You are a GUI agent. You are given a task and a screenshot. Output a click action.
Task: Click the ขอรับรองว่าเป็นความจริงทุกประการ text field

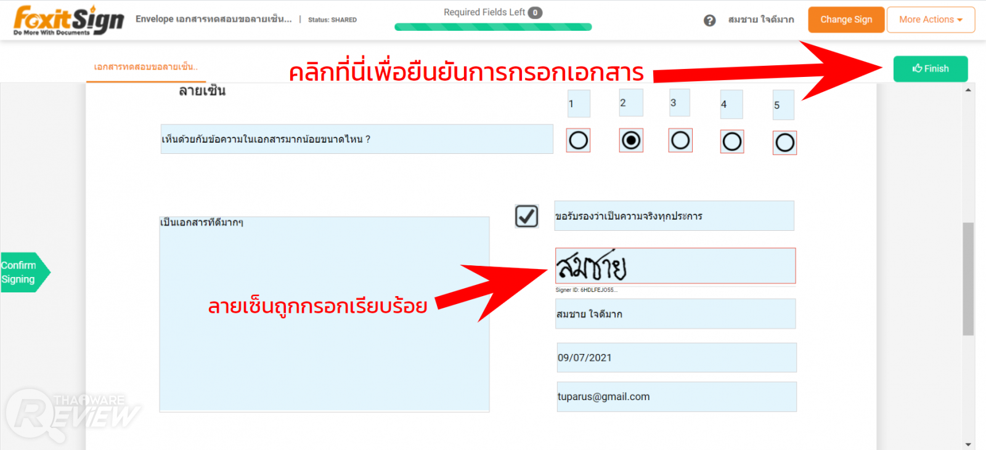pyautogui.click(x=674, y=216)
